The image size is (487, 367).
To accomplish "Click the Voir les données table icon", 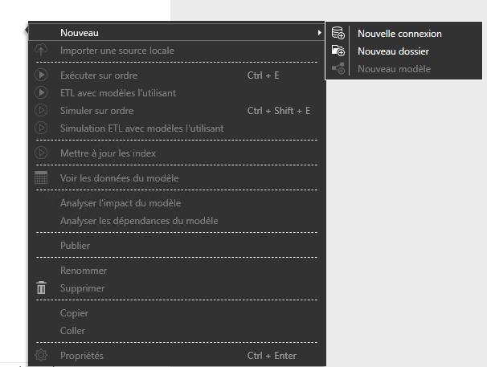I will pos(42,177).
